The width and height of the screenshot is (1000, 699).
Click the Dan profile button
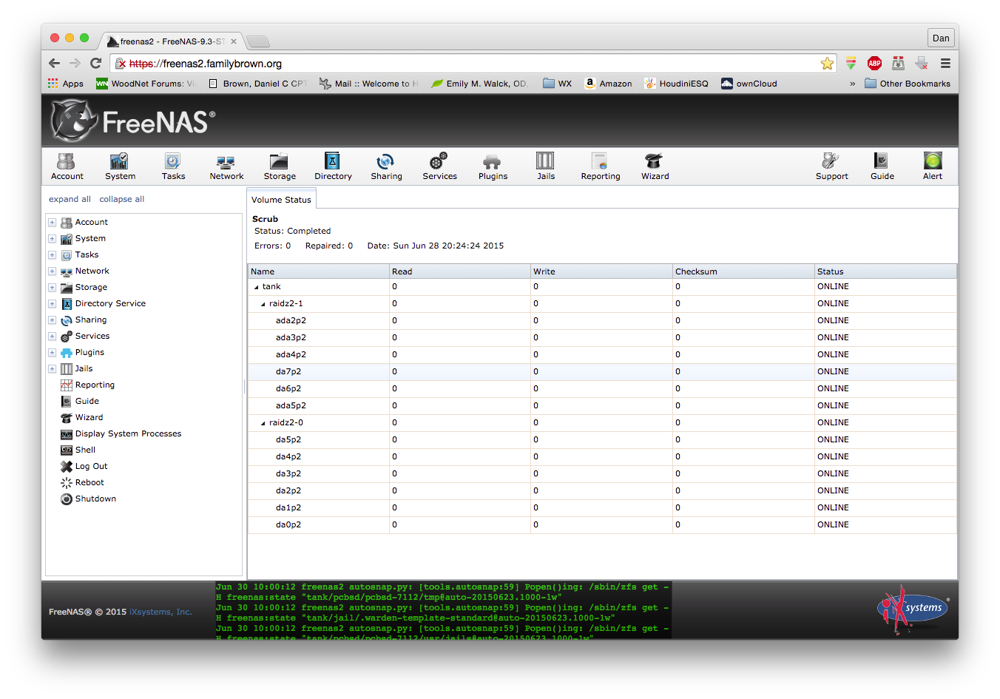(941, 38)
